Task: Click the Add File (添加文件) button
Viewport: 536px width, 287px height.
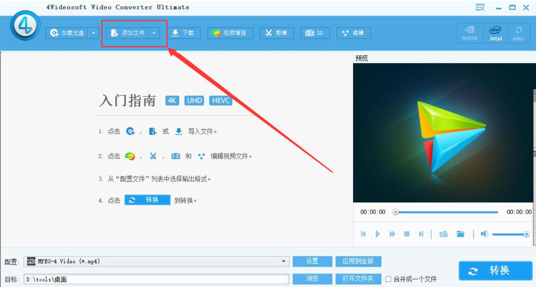Action: point(128,33)
